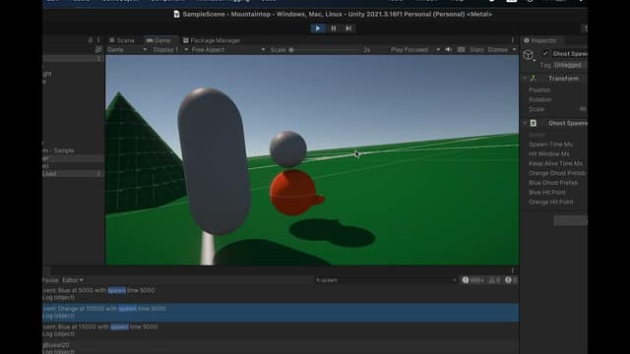Image resolution: width=630 pixels, height=354 pixels.
Task: Open the Hierarchy panel three-dot menu
Action: click(98, 40)
